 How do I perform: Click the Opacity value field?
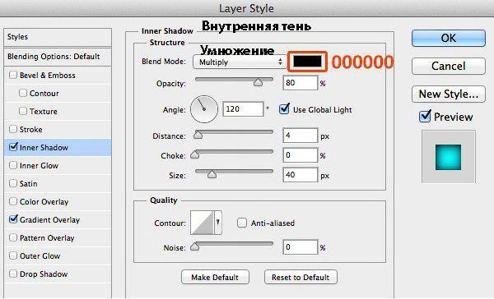click(x=301, y=83)
